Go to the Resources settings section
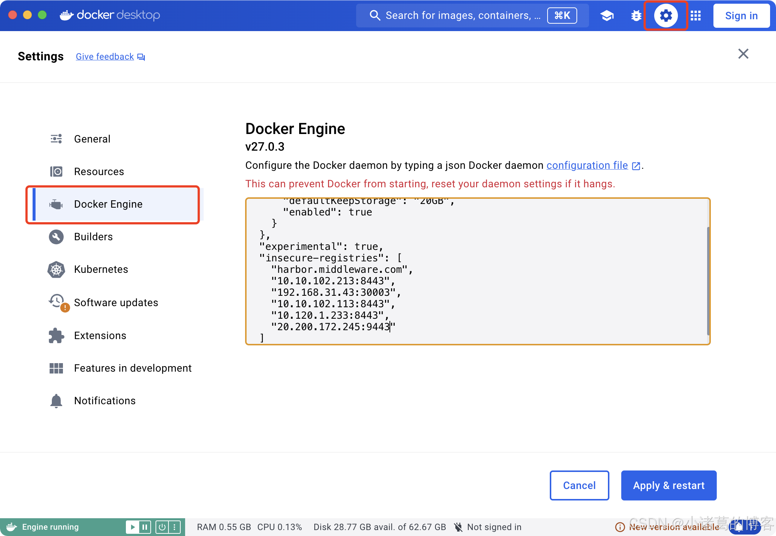 click(99, 172)
